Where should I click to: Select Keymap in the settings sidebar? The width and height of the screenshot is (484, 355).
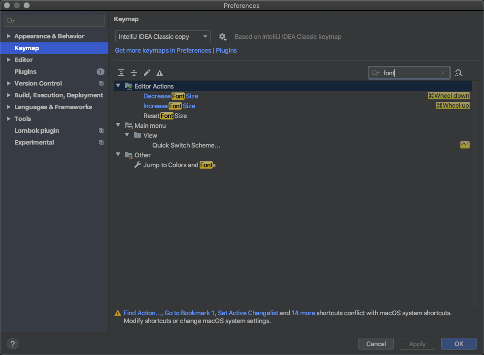point(54,48)
